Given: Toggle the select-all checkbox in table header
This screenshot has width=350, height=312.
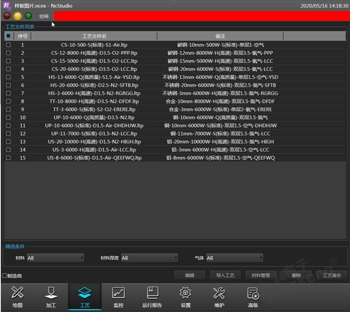Looking at the screenshot, I should click(8, 36).
